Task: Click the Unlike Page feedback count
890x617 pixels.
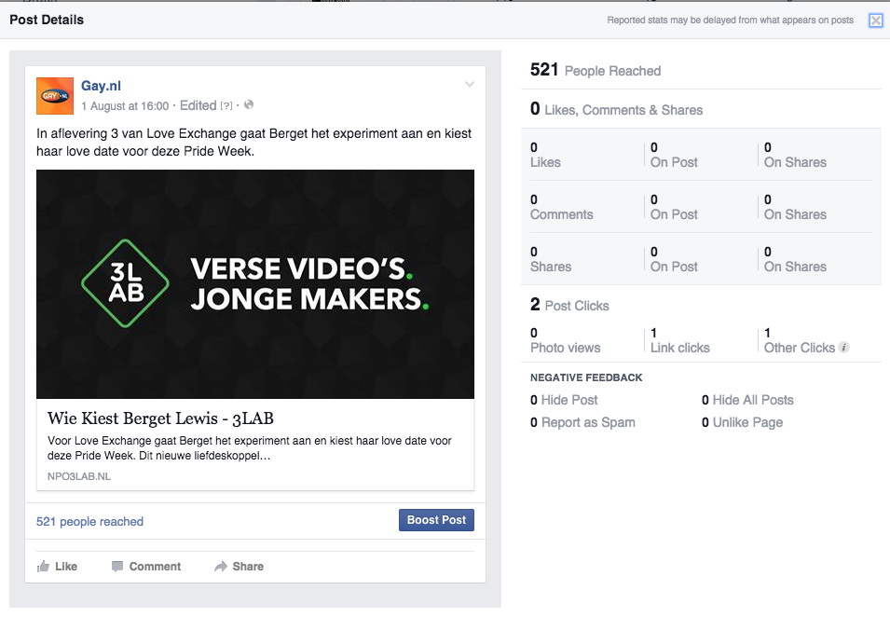Action: pyautogui.click(x=743, y=422)
